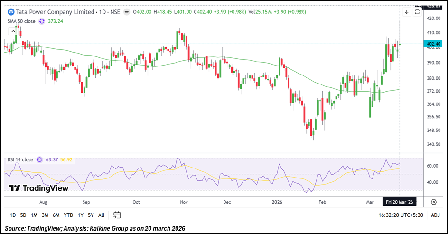Screen dimensions: 448x234
Task: Select the 1D time range
Action: 13,215
